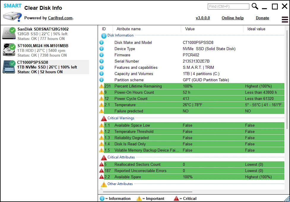Screen dimensions: 290x202
Task: Click the vertical scrollbar of attribute list
Action: [287, 79]
